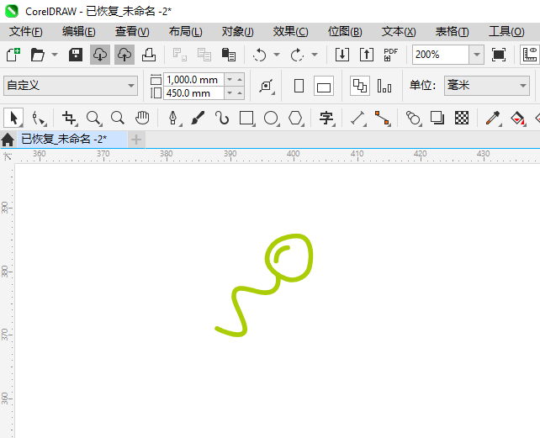Click the Redo arrow icon
This screenshot has width=540, height=438.
click(297, 55)
